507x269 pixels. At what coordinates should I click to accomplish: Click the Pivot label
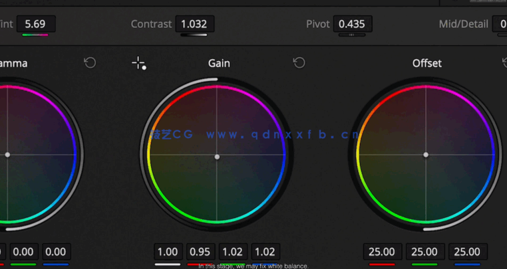coord(318,24)
